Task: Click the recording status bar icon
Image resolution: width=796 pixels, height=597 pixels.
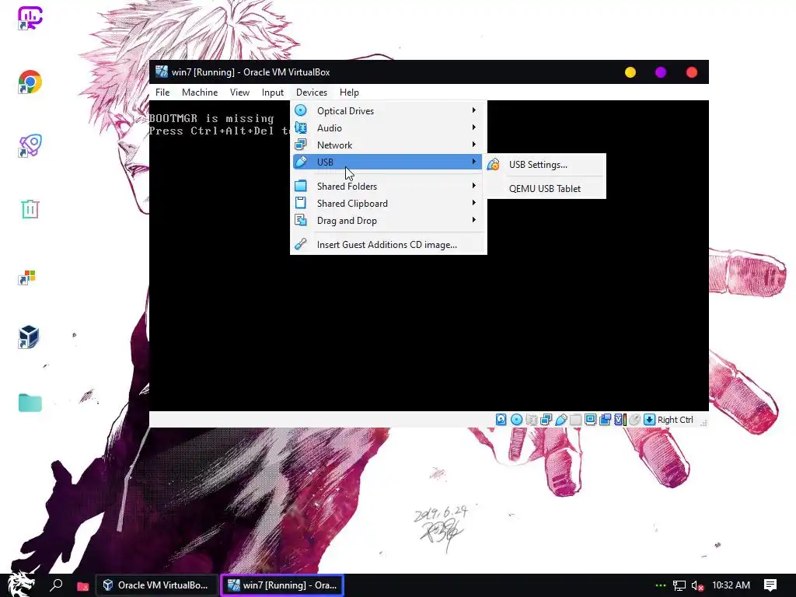Action: click(x=605, y=420)
